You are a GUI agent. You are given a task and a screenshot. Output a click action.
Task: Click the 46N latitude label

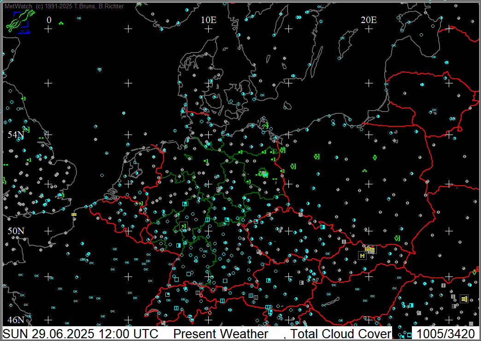click(x=16, y=320)
